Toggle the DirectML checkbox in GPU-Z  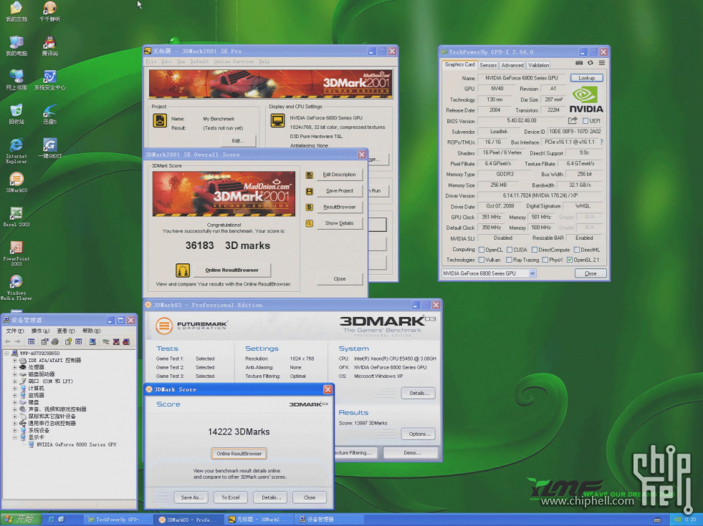[x=577, y=250]
